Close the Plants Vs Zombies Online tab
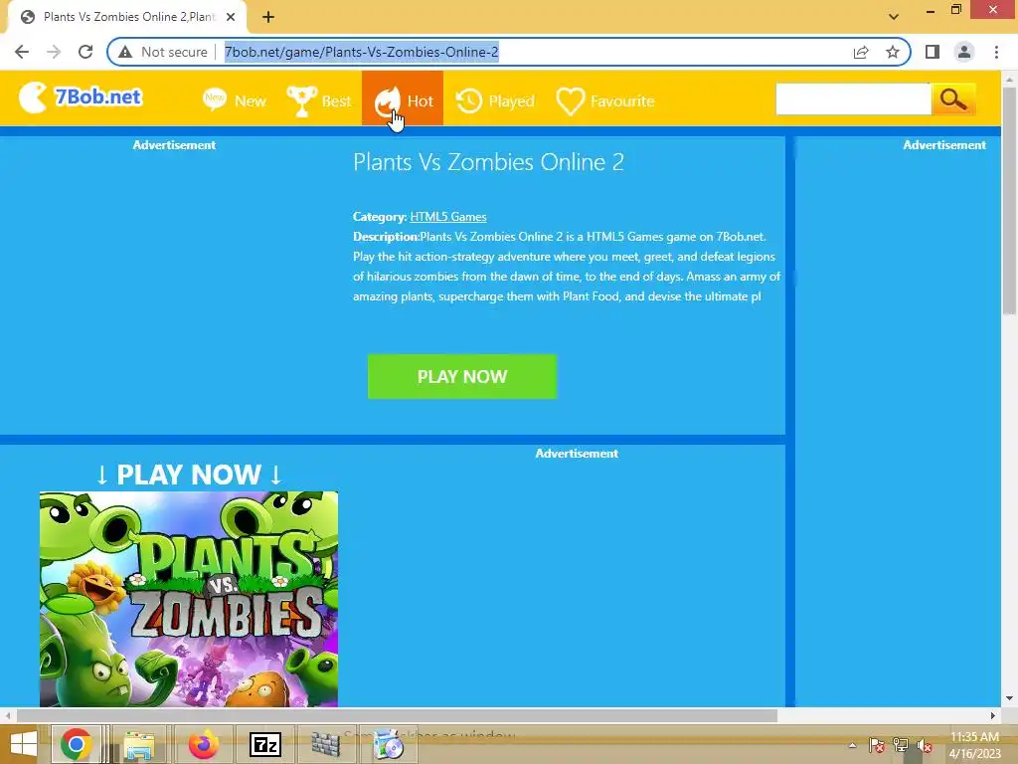The width and height of the screenshot is (1018, 764). click(231, 17)
